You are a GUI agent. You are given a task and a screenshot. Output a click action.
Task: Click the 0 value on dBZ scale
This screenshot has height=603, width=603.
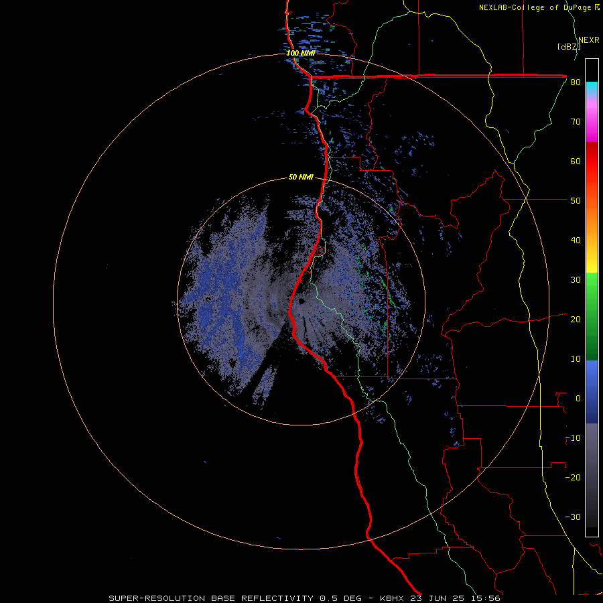click(578, 399)
